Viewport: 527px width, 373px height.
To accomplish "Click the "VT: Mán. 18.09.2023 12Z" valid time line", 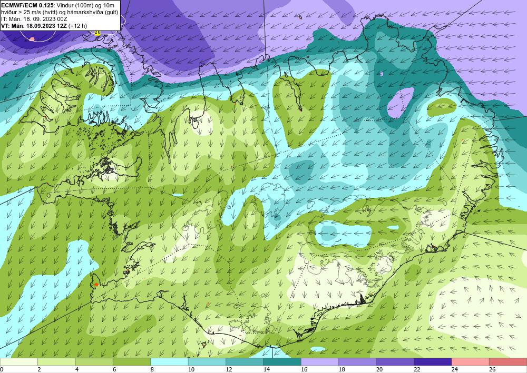I will (x=34, y=26).
